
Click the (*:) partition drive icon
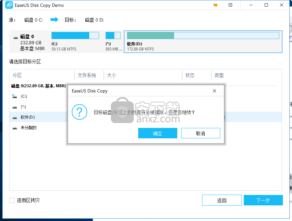tap(15, 107)
